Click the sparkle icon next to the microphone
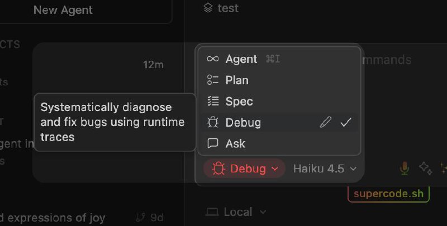 coord(425,168)
